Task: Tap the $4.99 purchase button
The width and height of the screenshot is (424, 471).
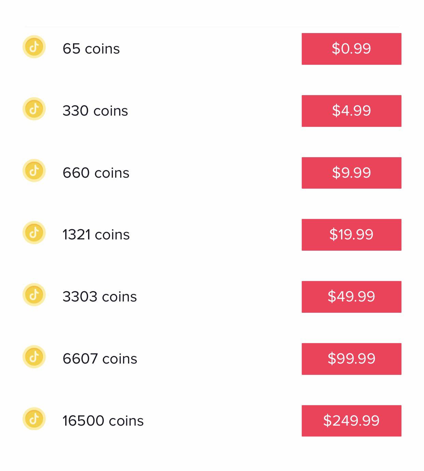Action: [351, 111]
